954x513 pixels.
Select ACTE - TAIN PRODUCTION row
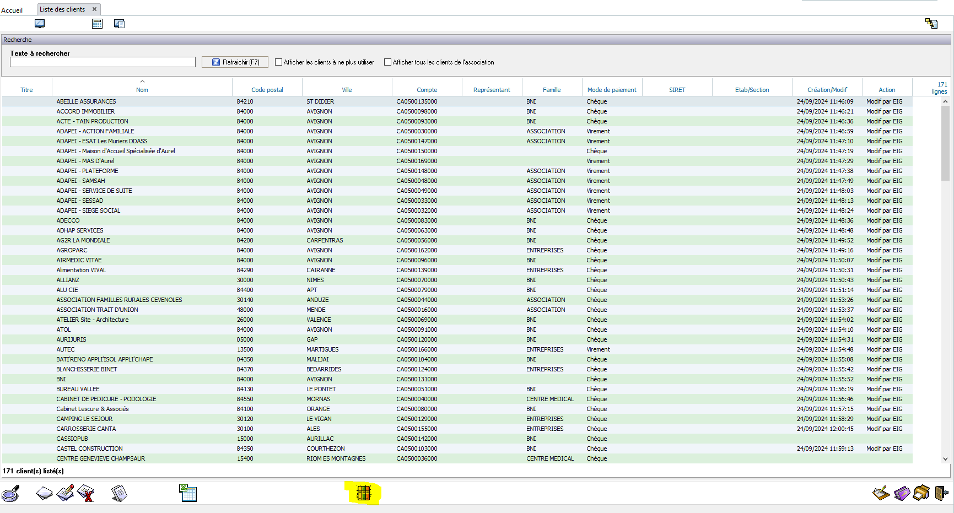(457, 121)
